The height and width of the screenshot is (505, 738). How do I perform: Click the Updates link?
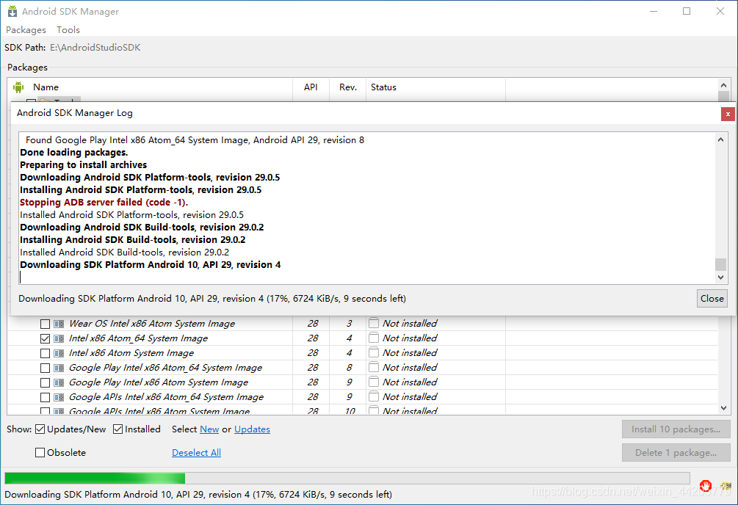[253, 429]
